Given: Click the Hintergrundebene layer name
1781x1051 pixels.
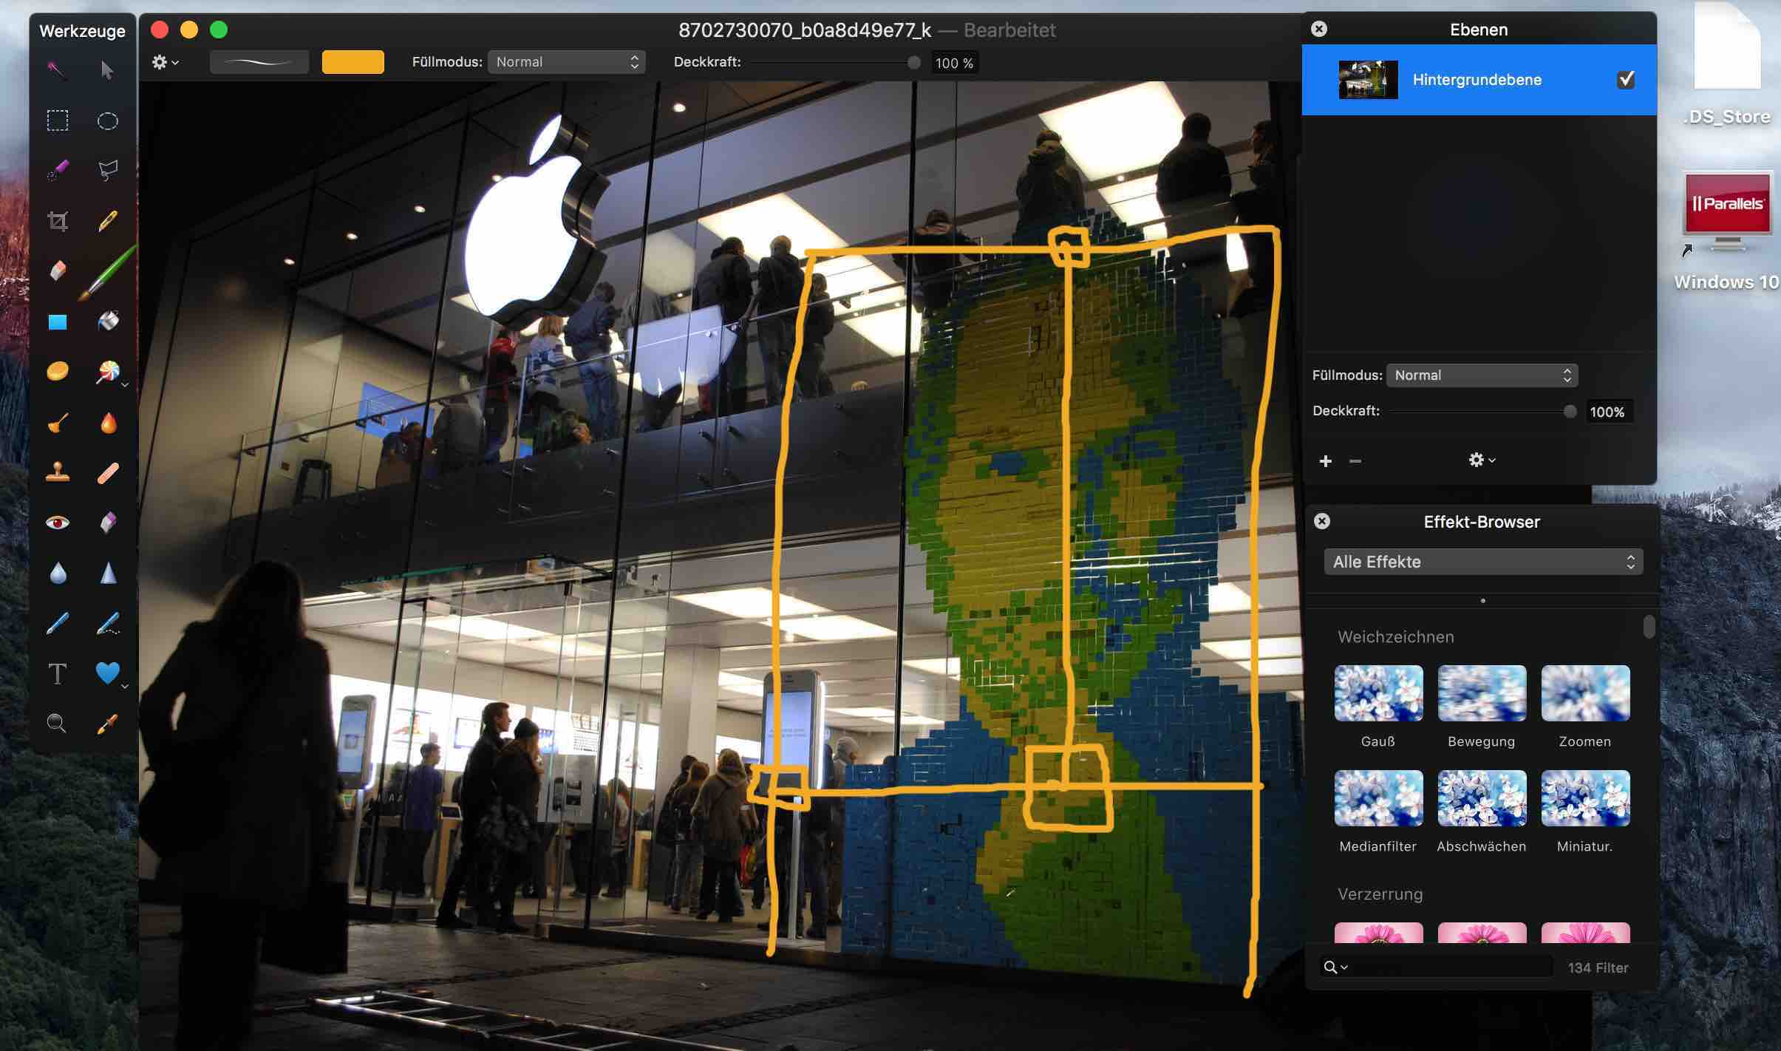Looking at the screenshot, I should (1477, 80).
